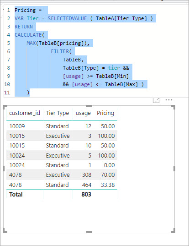Image resolution: width=189 pixels, height=246 pixels.
Task: Sort by customer_id column header
Action: click(x=25, y=113)
